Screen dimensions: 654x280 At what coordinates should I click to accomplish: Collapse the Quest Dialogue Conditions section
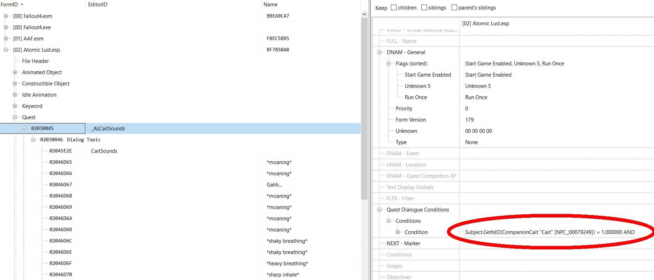(x=379, y=210)
